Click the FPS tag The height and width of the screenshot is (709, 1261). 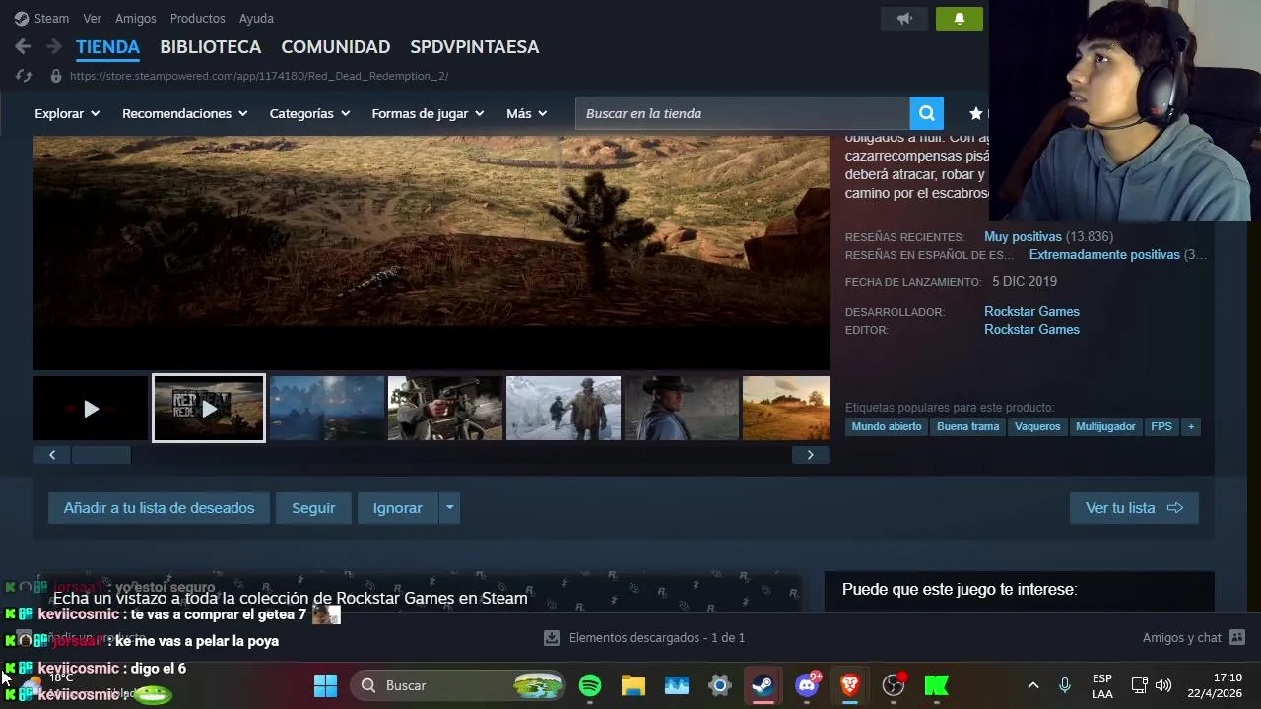1161,426
